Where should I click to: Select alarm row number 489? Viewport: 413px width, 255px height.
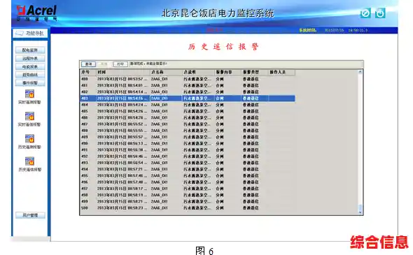(x=188, y=137)
